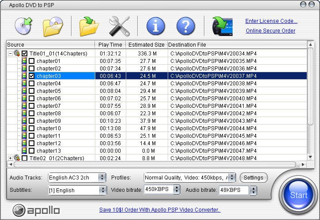Select chapter09 destination M4V20043.MP4
The width and height of the screenshot is (320, 220).
[x=214, y=121]
